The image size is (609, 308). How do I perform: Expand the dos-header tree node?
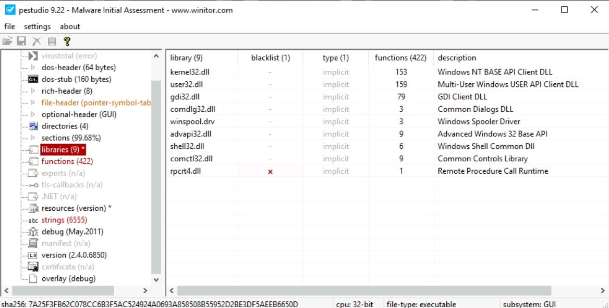point(33,68)
